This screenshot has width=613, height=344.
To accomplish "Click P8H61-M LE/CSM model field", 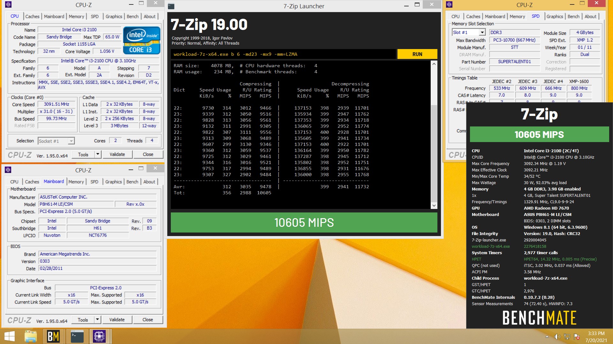I will (76, 204).
